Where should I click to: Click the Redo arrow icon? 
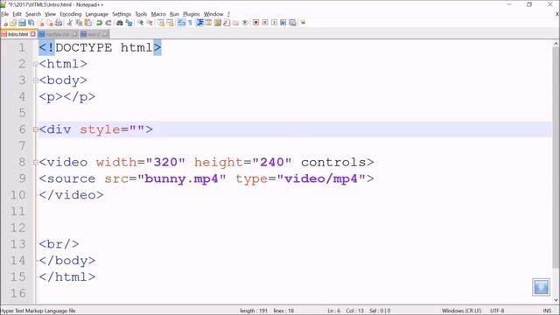tap(108, 23)
